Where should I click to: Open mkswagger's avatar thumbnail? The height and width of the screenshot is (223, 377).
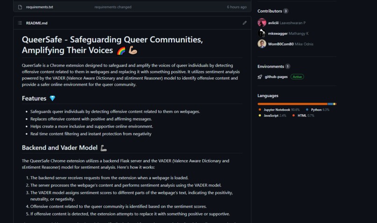click(x=261, y=33)
